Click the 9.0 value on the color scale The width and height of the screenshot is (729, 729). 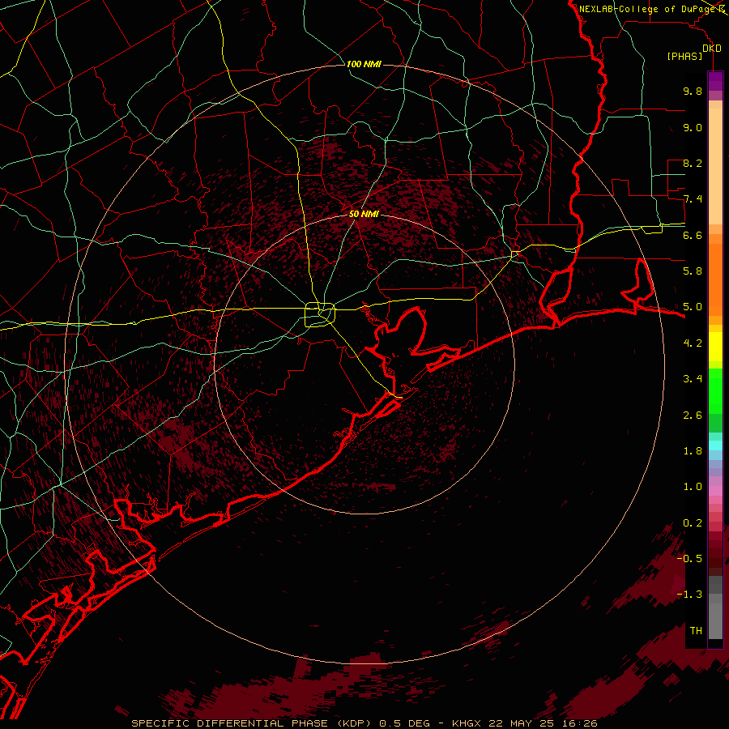click(693, 127)
